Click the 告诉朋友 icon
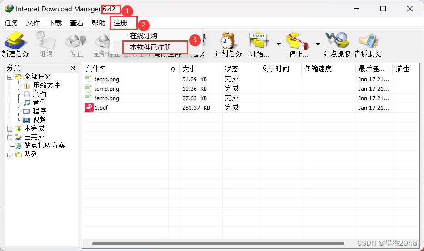 click(x=368, y=40)
